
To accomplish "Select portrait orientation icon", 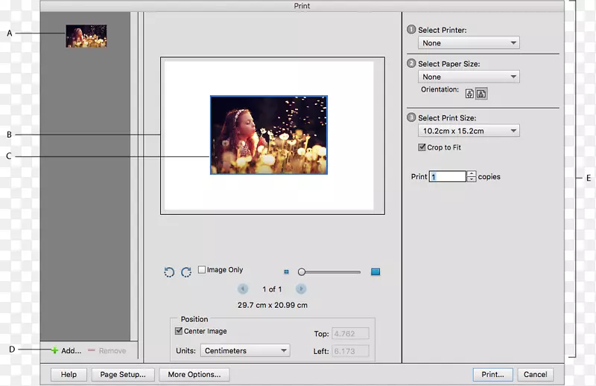I will tap(470, 94).
